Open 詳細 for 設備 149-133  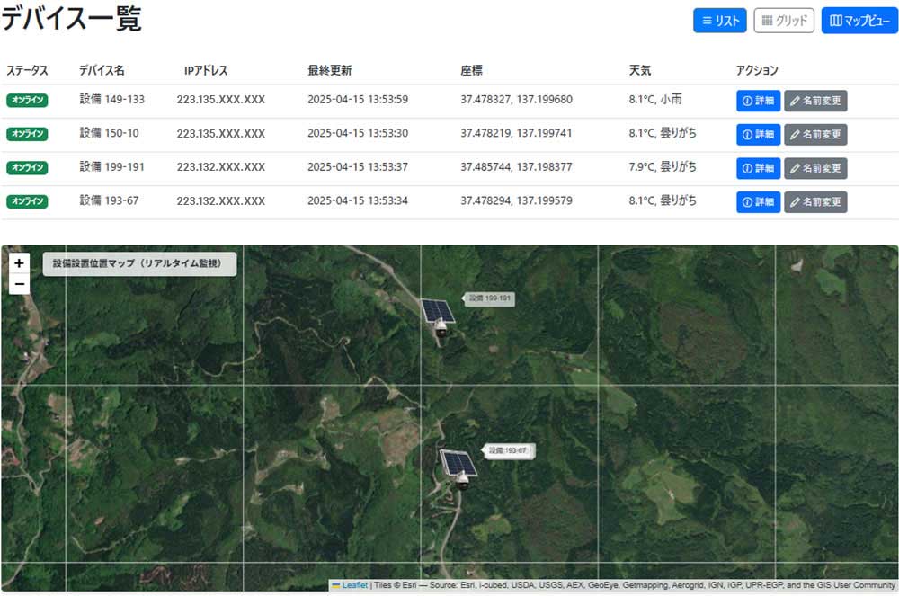click(x=758, y=101)
